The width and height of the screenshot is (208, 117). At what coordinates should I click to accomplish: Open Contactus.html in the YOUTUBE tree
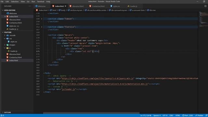[x=15, y=58]
